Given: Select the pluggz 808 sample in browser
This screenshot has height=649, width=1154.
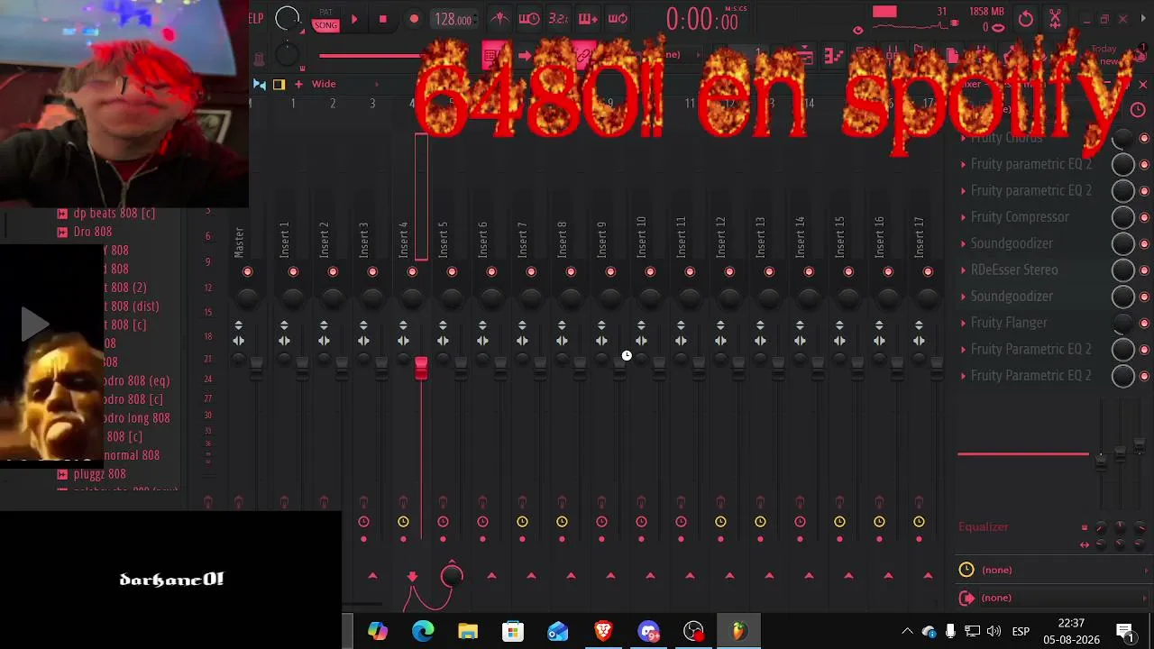Looking at the screenshot, I should coord(99,474).
